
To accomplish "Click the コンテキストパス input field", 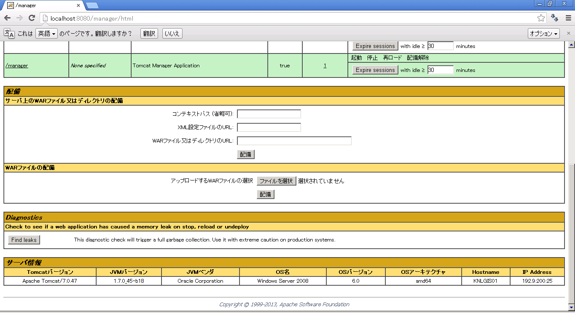I will coord(269,114).
